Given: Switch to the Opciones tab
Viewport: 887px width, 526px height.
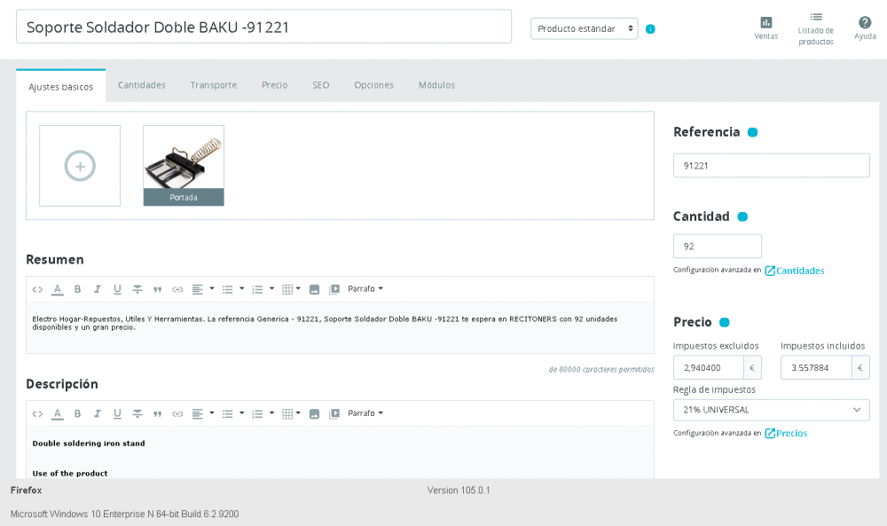Looking at the screenshot, I should coord(374,85).
